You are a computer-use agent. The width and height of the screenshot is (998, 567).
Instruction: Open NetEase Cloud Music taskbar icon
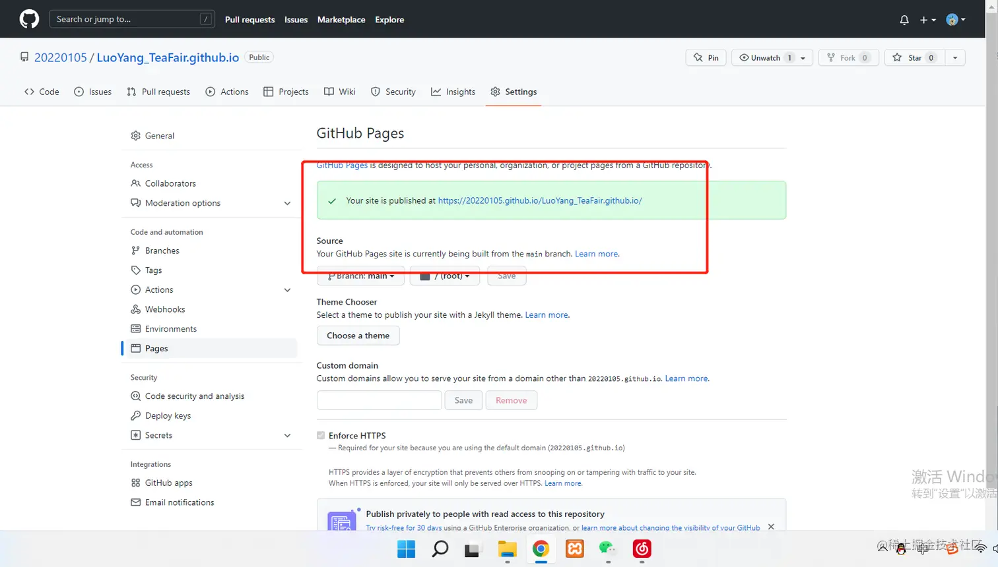642,549
